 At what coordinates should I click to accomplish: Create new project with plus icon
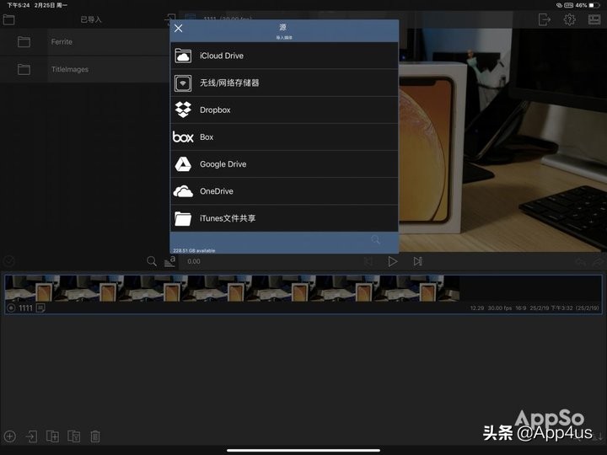click(9, 436)
